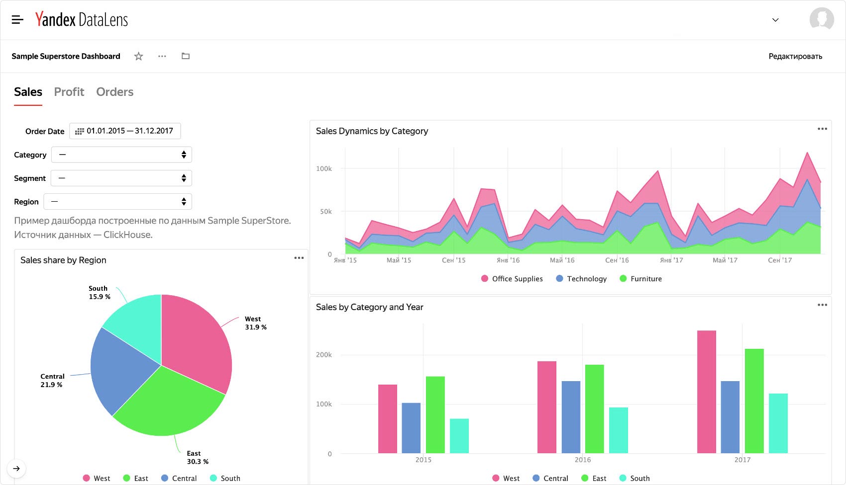Click the folder icon beside dashboard title
The height and width of the screenshot is (485, 846).
pyautogui.click(x=186, y=56)
